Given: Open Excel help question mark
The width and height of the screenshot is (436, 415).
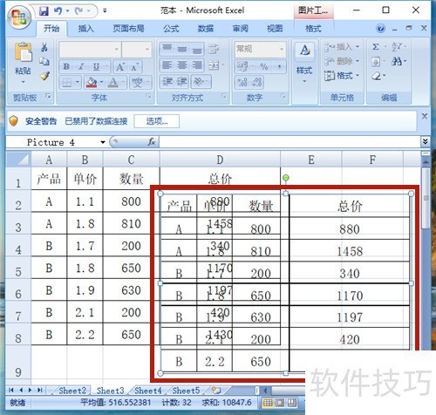Looking at the screenshot, I should coord(380,29).
